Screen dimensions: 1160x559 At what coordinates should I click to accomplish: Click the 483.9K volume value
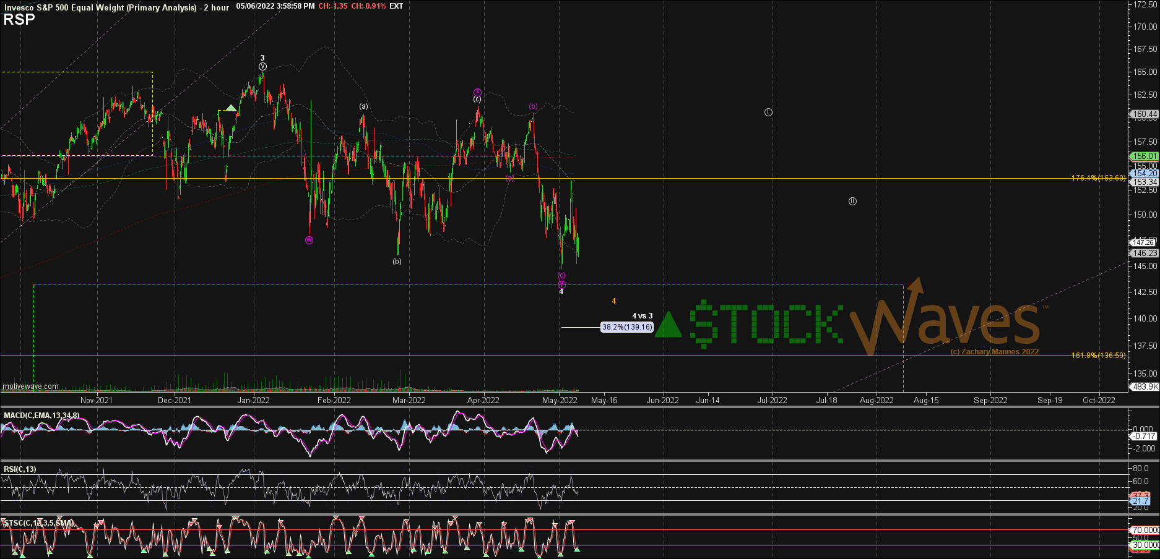[x=1145, y=386]
